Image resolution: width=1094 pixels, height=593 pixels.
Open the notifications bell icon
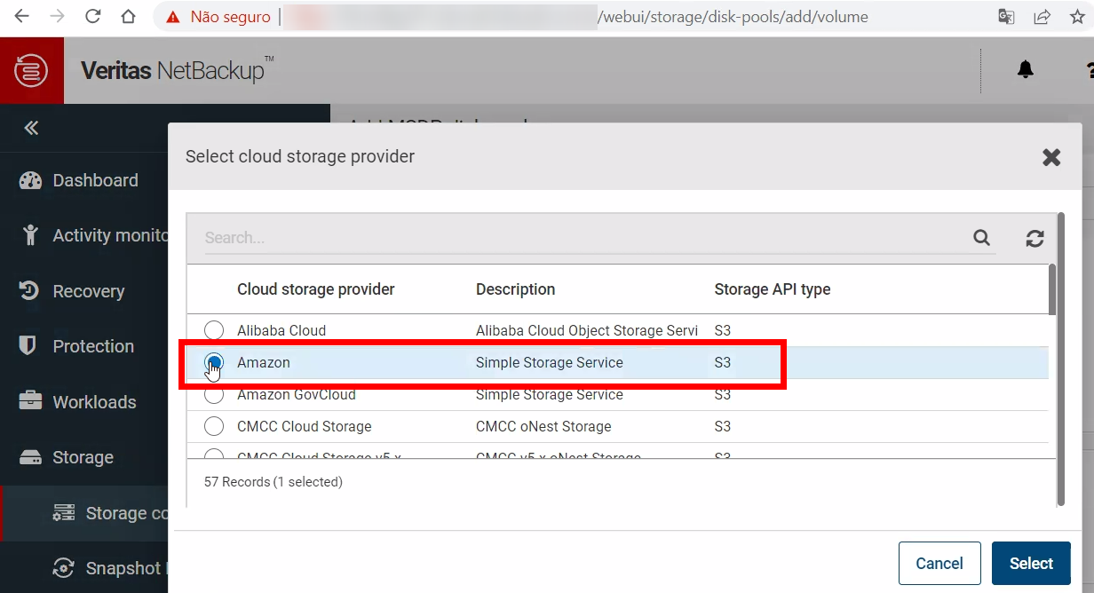[1026, 70]
